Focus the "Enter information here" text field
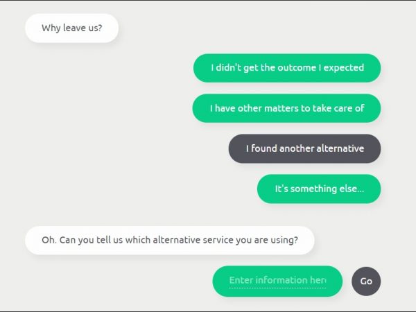This screenshot has width=416, height=312. pos(277,280)
